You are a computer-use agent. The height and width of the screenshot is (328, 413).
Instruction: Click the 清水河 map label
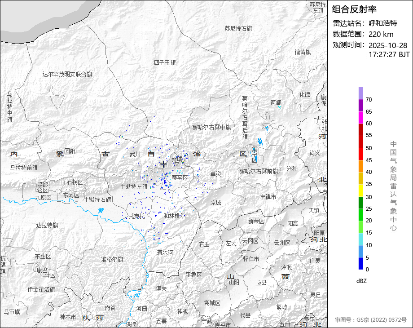(165, 253)
